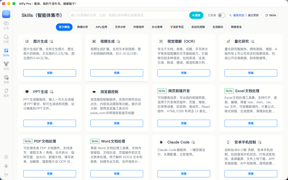Select the 数据分析 category tab
The width and height of the screenshot is (288, 180).
[83, 27]
